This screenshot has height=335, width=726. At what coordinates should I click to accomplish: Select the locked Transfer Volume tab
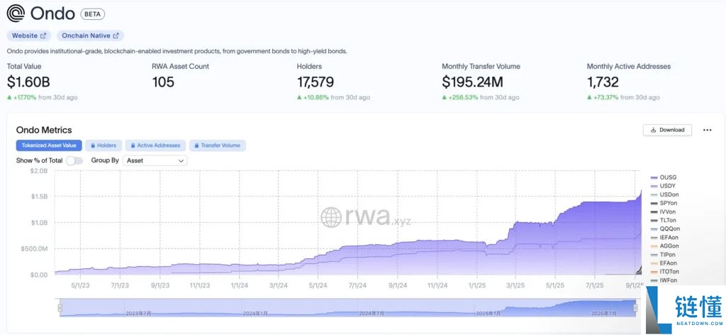(218, 145)
